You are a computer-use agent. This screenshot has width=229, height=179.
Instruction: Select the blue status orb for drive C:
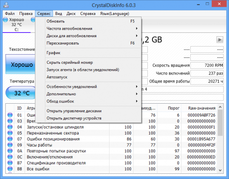pos(5,20)
